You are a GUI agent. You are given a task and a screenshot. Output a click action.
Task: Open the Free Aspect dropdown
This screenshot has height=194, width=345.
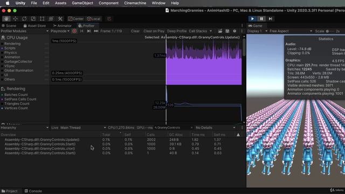coord(291,31)
